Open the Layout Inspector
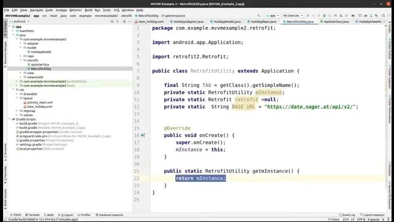This screenshot has width=394, height=222. pyautogui.click(x=372, y=215)
